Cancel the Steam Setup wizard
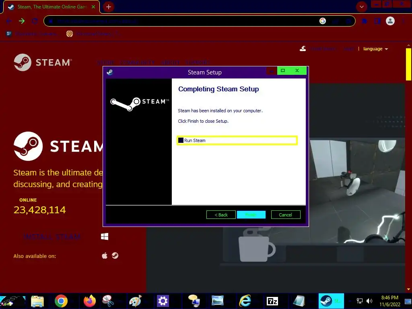 (285, 215)
